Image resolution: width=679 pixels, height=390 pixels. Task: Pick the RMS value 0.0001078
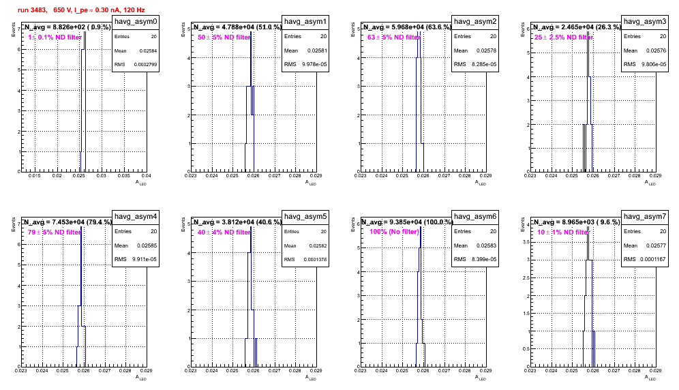(315, 260)
